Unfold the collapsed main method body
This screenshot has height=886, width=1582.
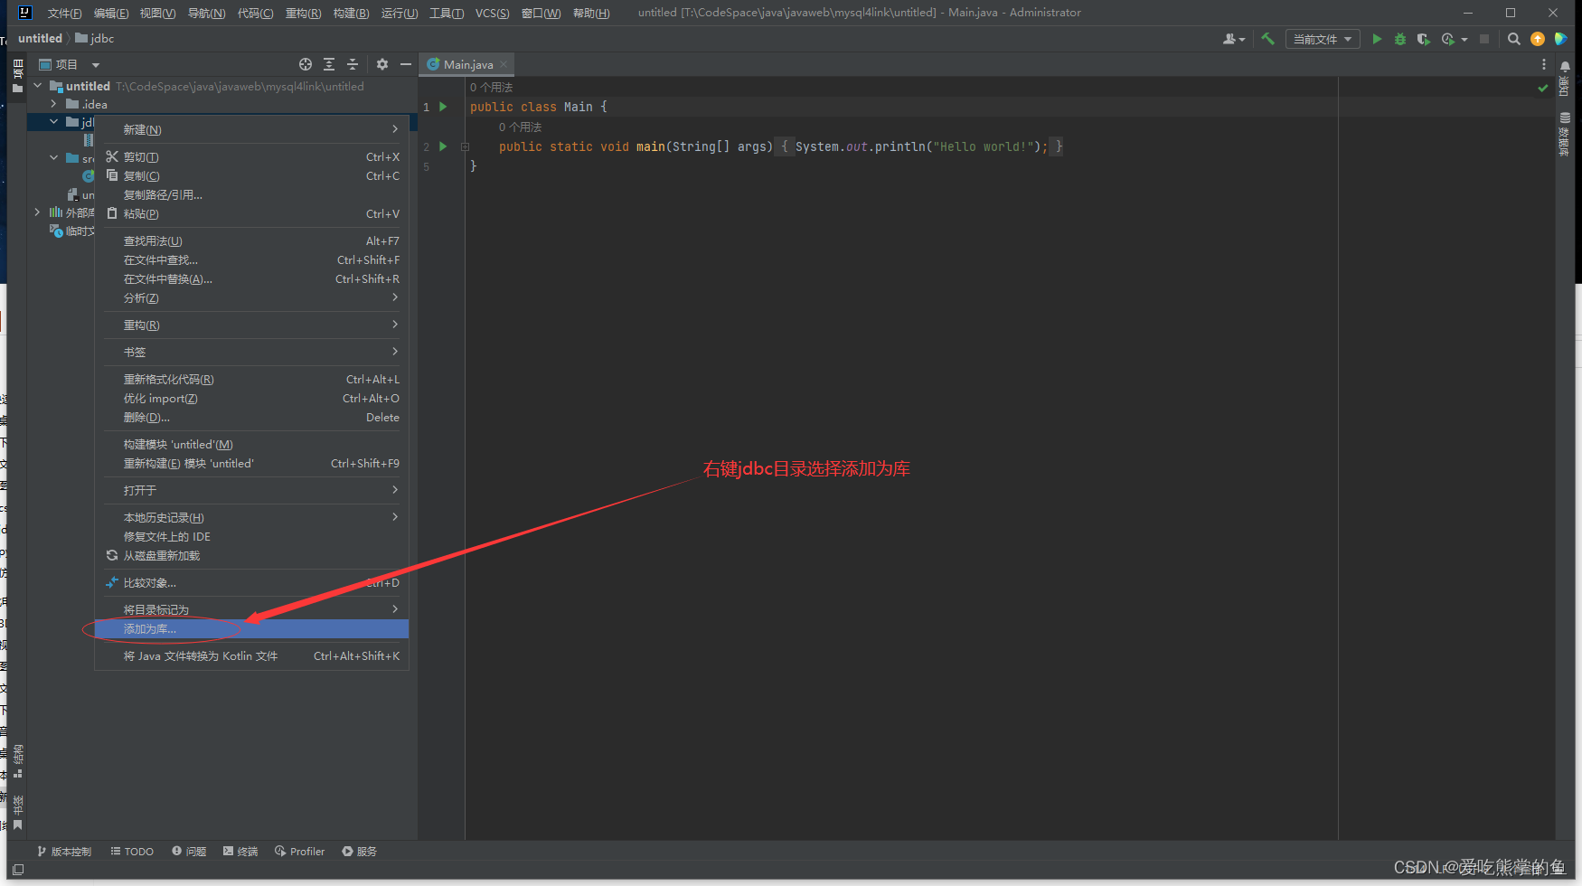tap(465, 146)
